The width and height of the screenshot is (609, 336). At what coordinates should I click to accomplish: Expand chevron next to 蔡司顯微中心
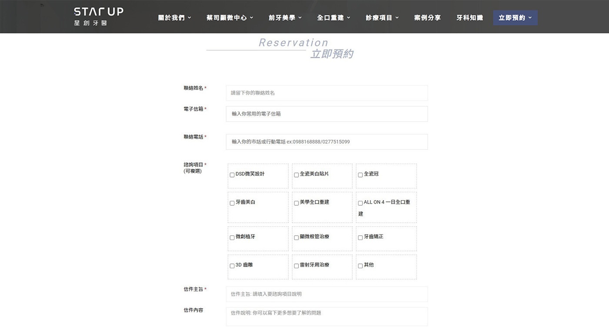(x=251, y=18)
